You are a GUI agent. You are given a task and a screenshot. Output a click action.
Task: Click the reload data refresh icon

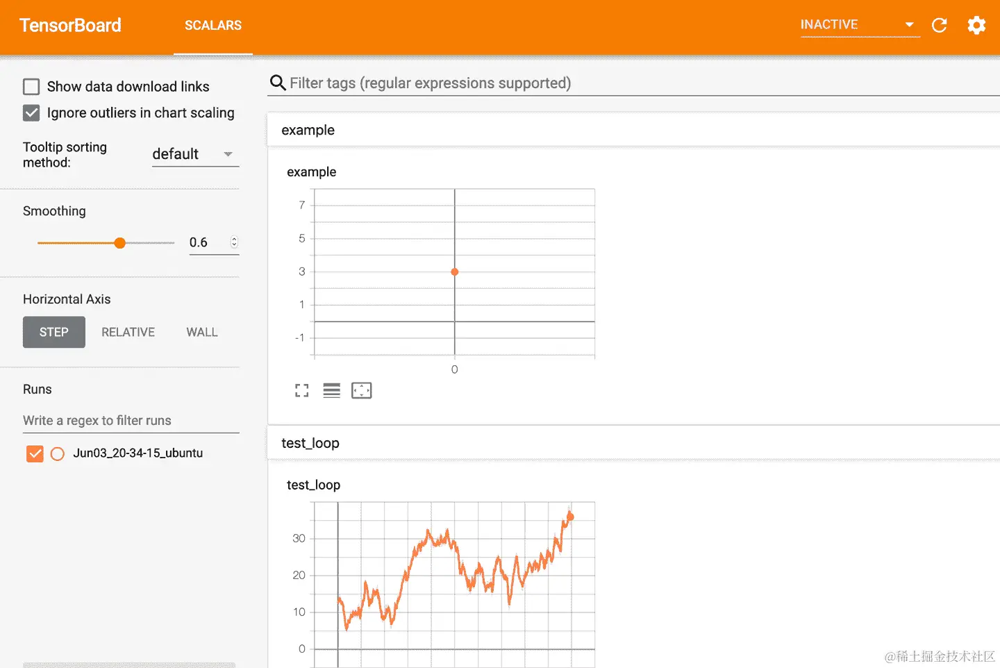point(940,26)
